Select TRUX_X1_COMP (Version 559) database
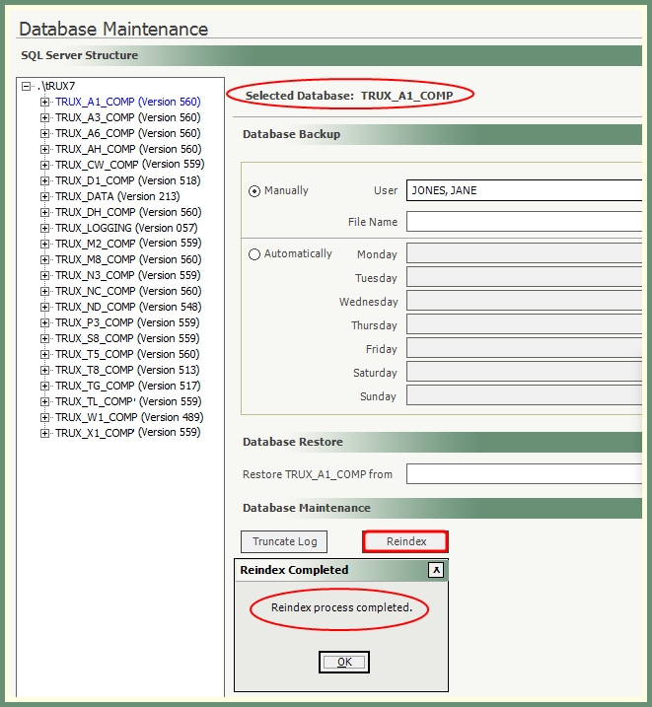This screenshot has height=707, width=652. pyautogui.click(x=127, y=433)
